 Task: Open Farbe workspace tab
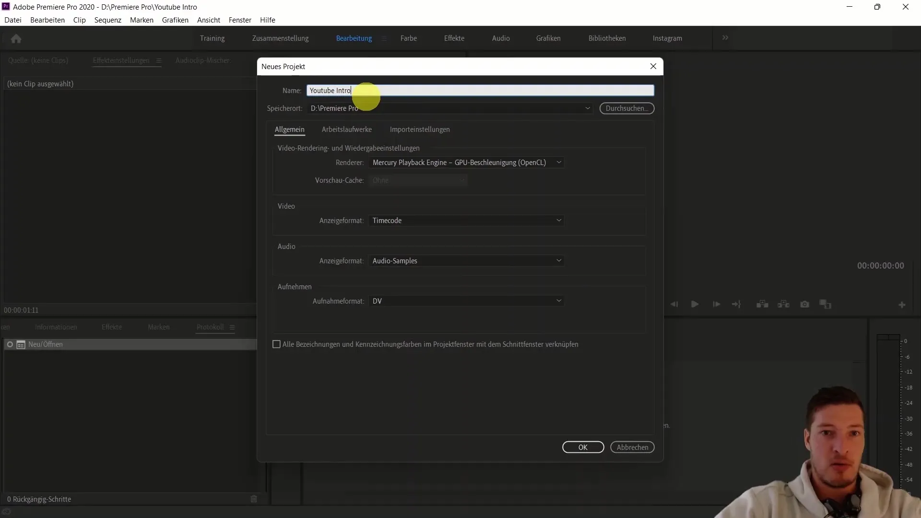click(x=408, y=38)
